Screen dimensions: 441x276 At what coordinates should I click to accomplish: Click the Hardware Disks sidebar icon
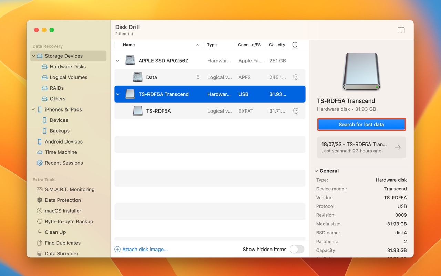[44, 67]
